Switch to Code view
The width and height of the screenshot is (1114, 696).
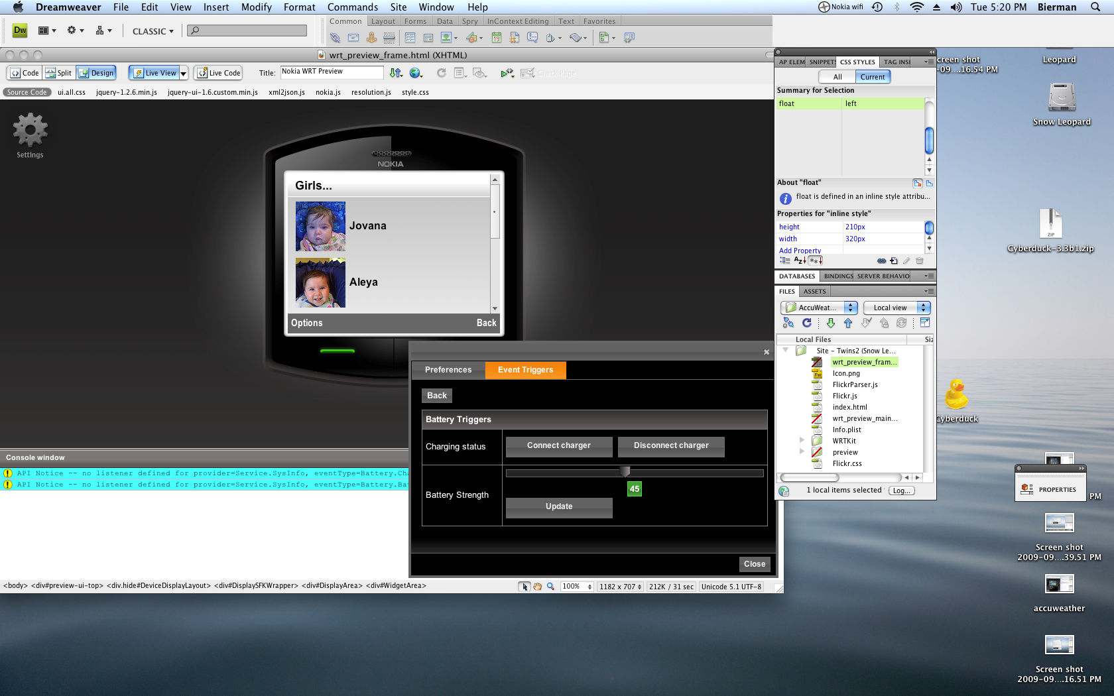25,73
